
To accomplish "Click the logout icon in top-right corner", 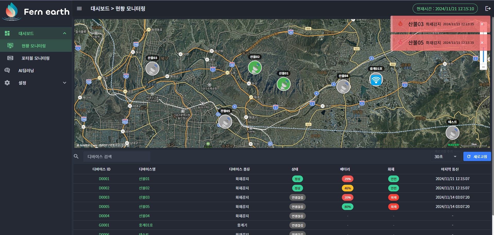I will [488, 9].
